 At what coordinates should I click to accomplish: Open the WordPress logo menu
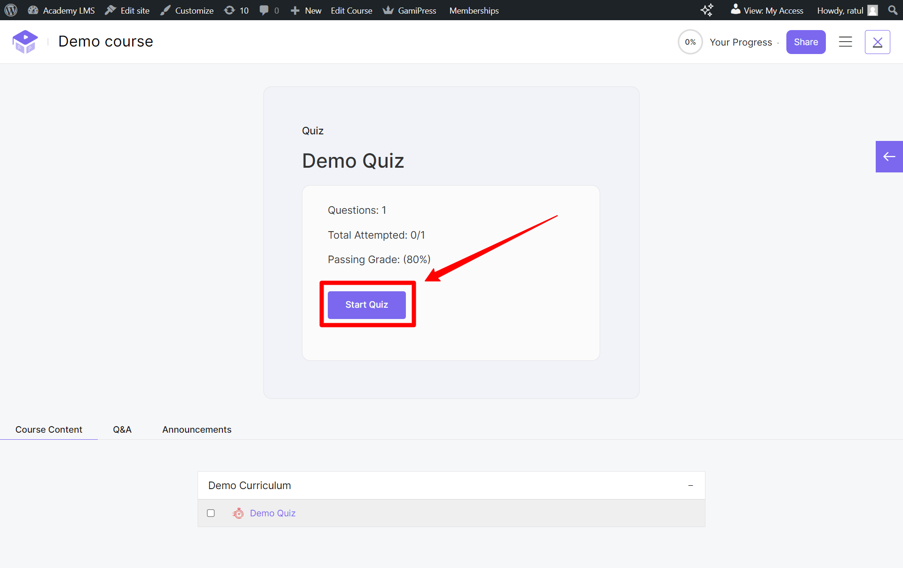tap(10, 10)
